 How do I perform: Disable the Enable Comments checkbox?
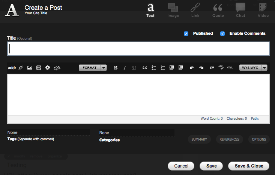tap(222, 34)
